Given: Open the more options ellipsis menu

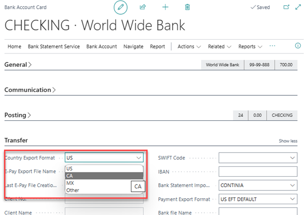Looking at the screenshot, I should [273, 46].
